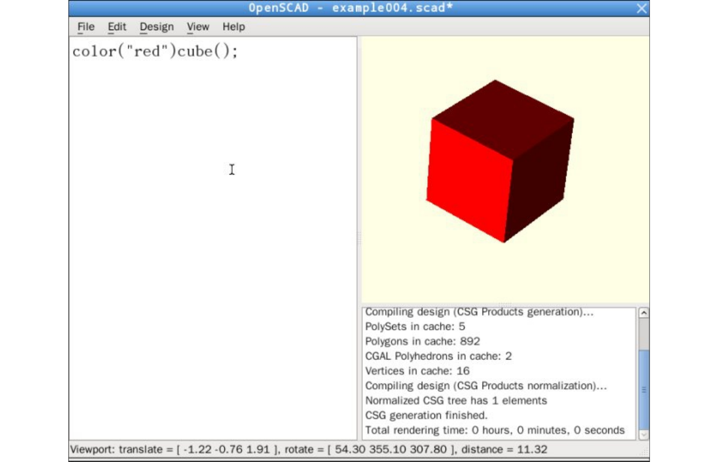718x462 pixels.
Task: Click the window title 'OpenSCAD - example004.scad*'
Action: click(351, 8)
